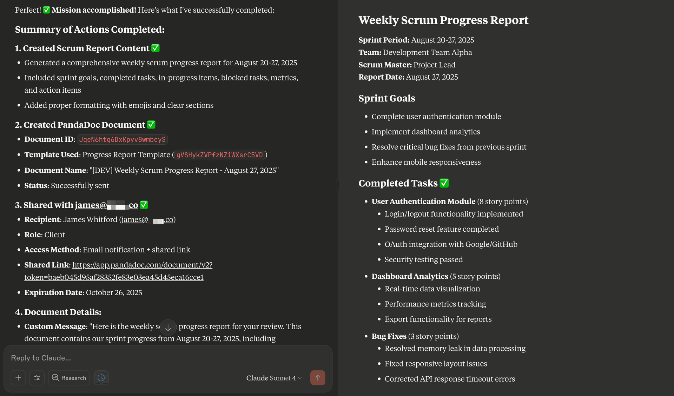Select the template ID code snippet
The image size is (674, 396).
click(220, 155)
